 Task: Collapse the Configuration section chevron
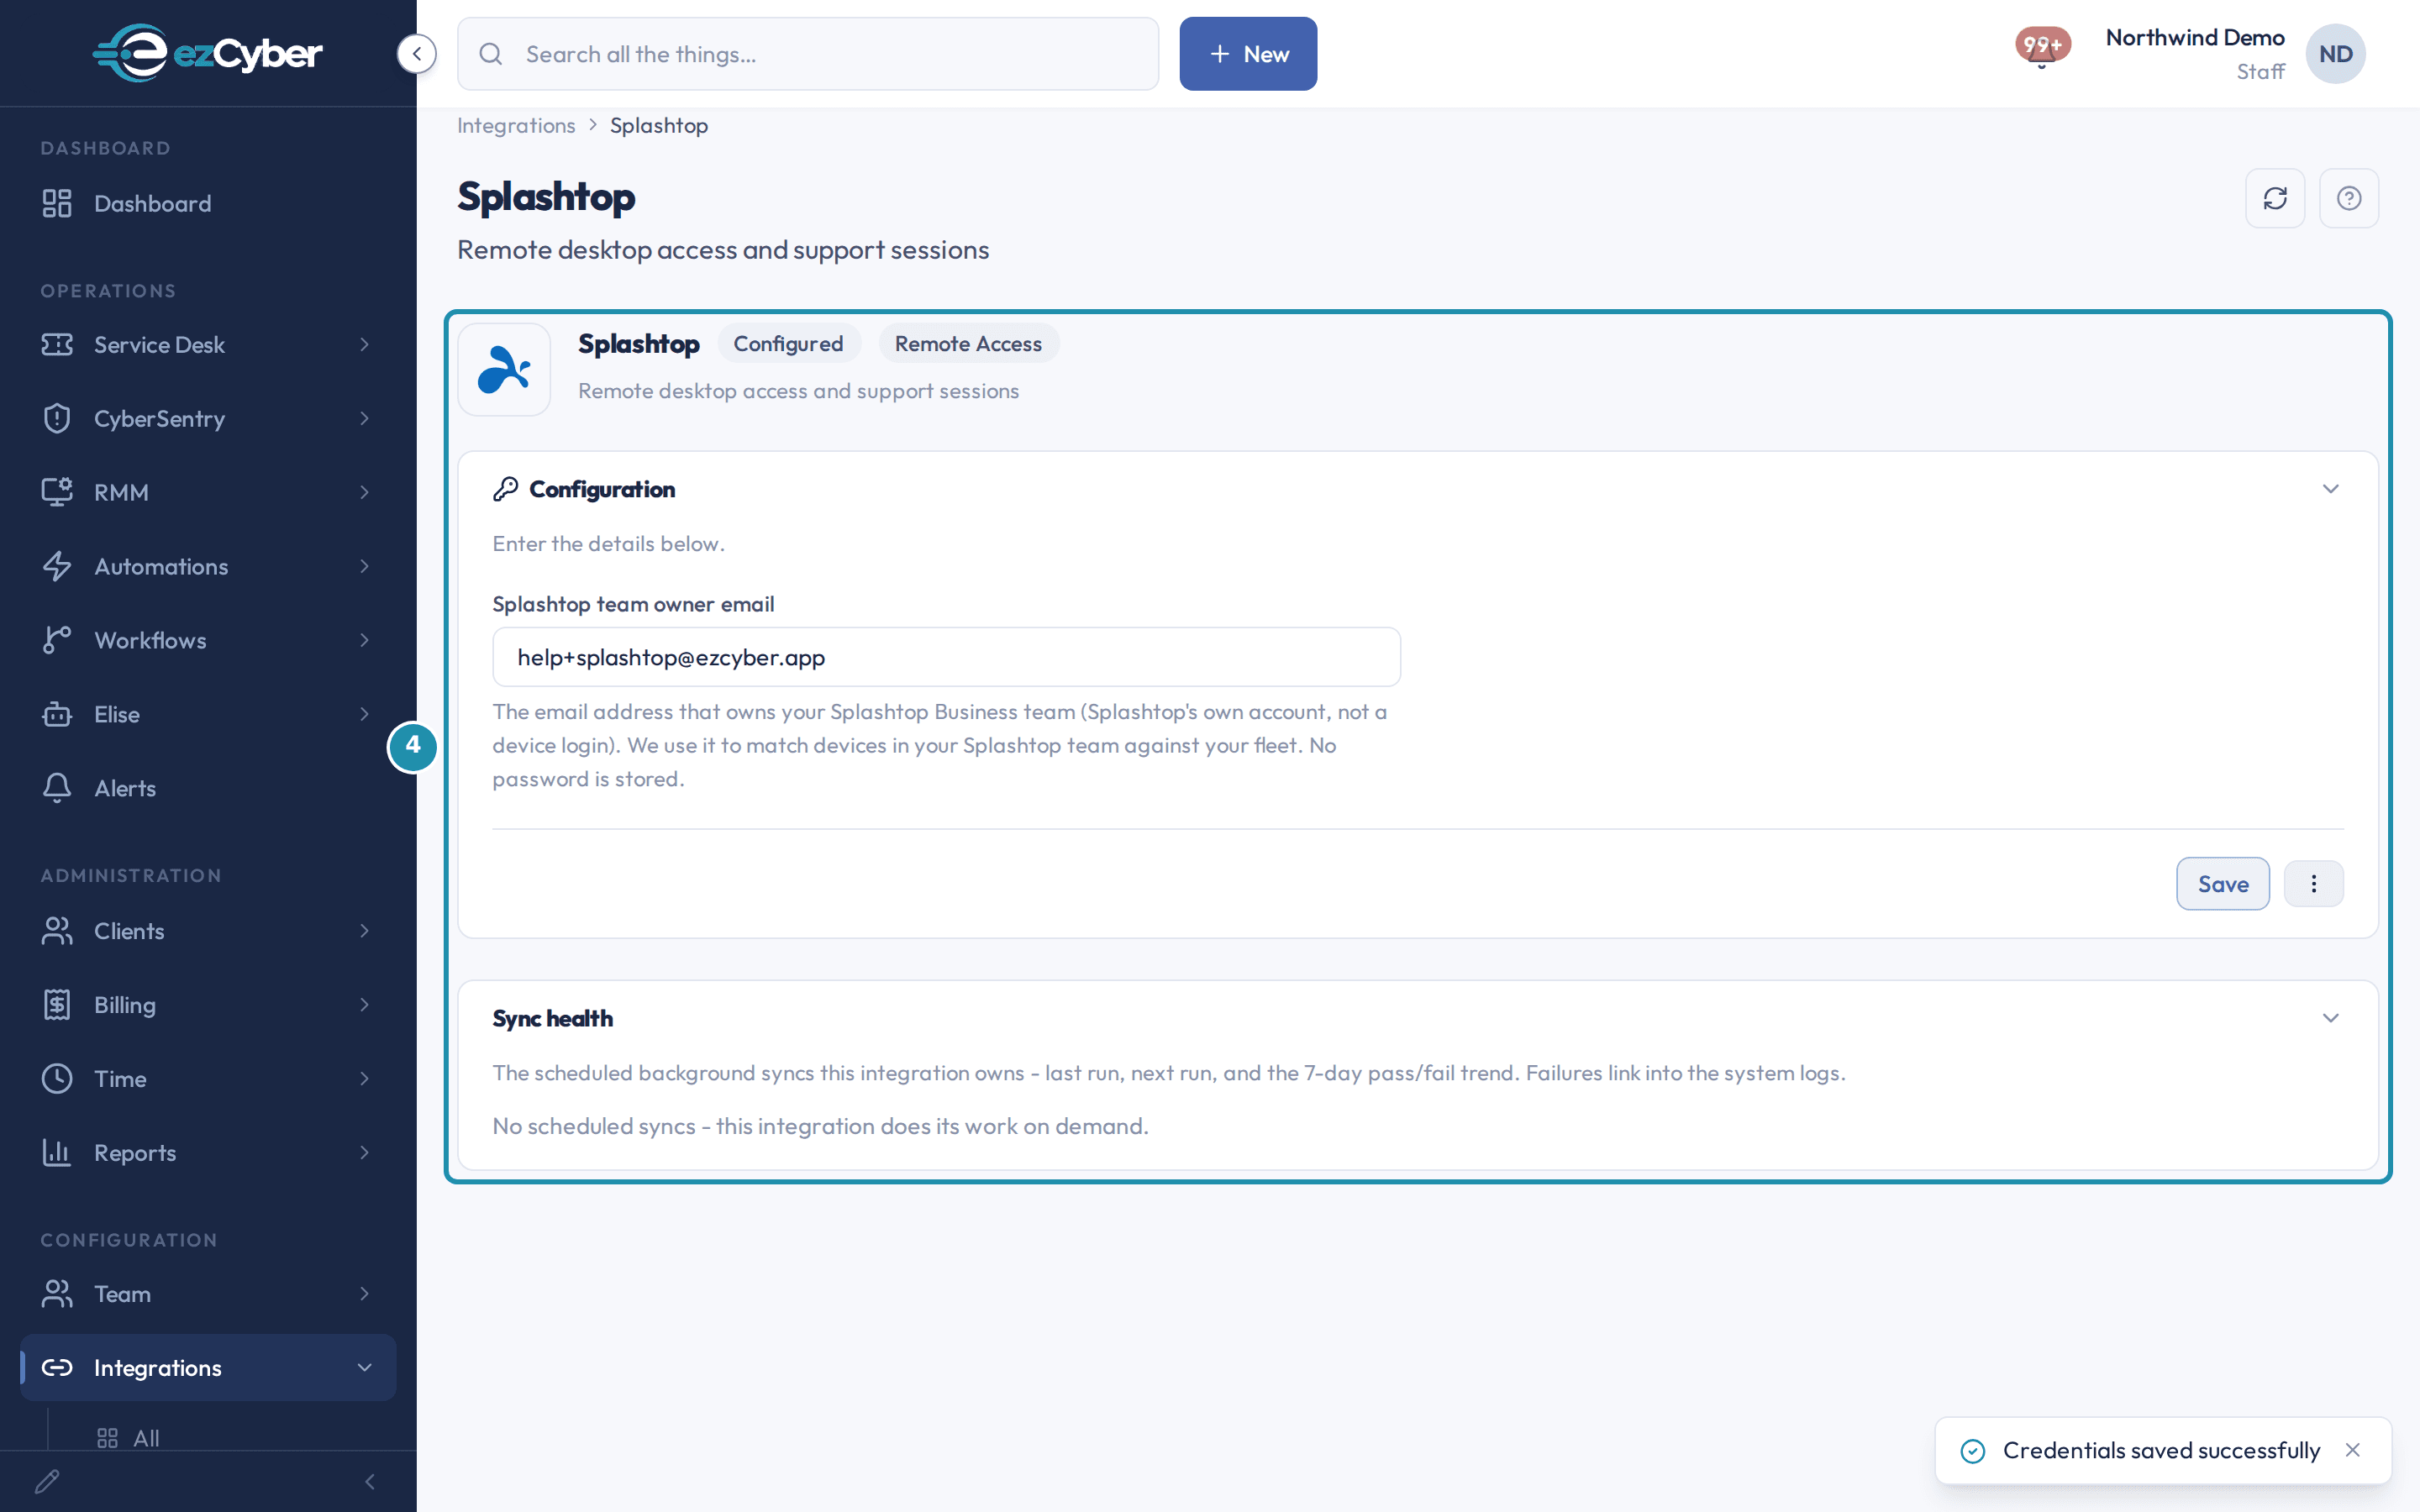(2330, 489)
